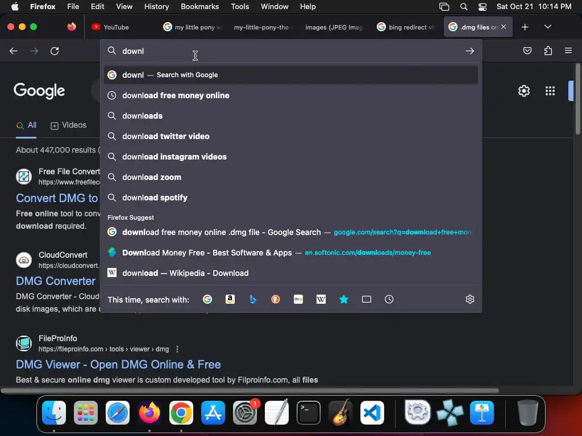Open the Firefox application menu (hamburger)
582x436 pixels.
tap(568, 51)
